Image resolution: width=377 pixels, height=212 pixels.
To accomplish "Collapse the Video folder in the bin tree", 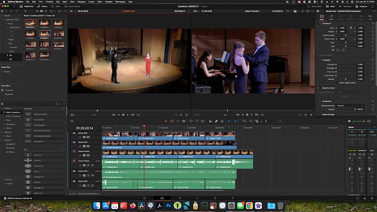I will [x=6, y=43].
